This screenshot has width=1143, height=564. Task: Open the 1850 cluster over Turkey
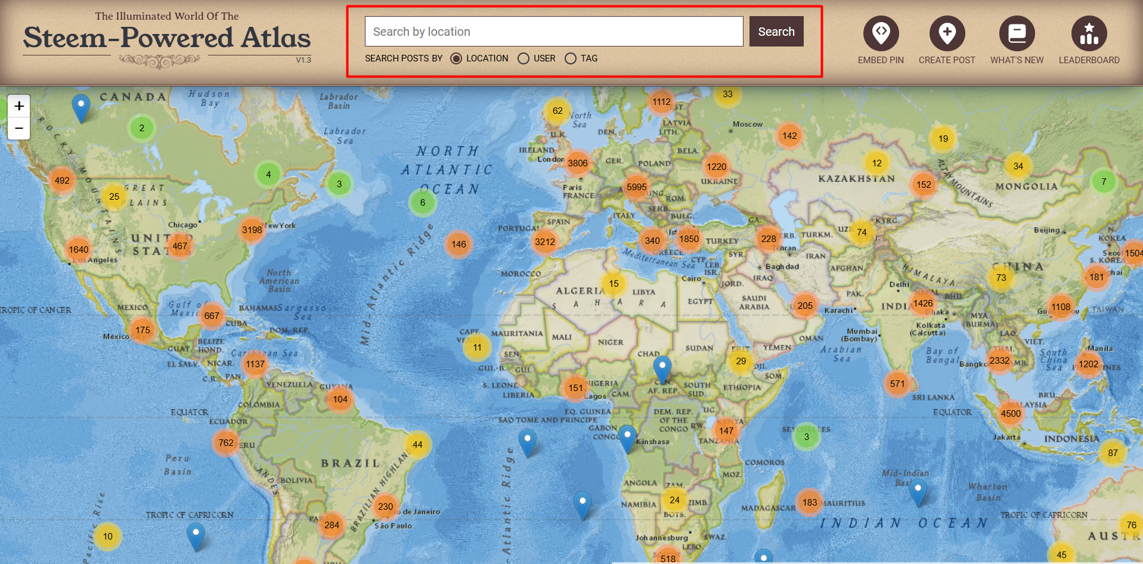click(689, 239)
